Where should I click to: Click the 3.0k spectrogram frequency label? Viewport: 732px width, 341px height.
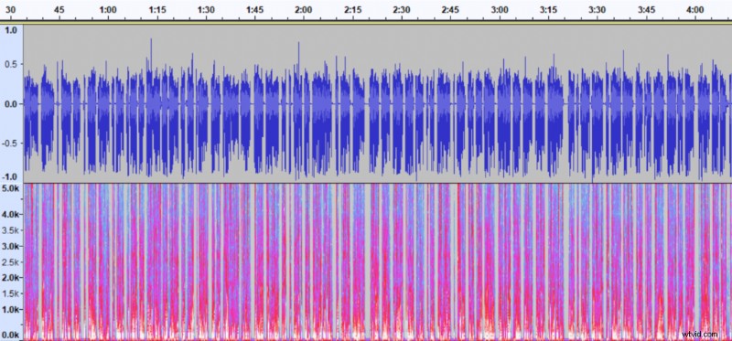(x=10, y=246)
